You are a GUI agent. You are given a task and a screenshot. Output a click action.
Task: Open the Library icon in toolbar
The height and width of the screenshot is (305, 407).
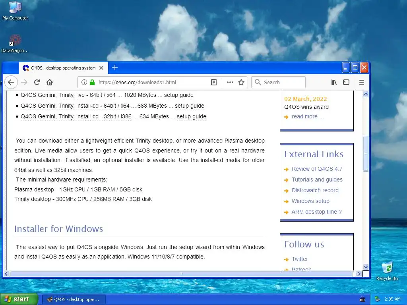(333, 82)
